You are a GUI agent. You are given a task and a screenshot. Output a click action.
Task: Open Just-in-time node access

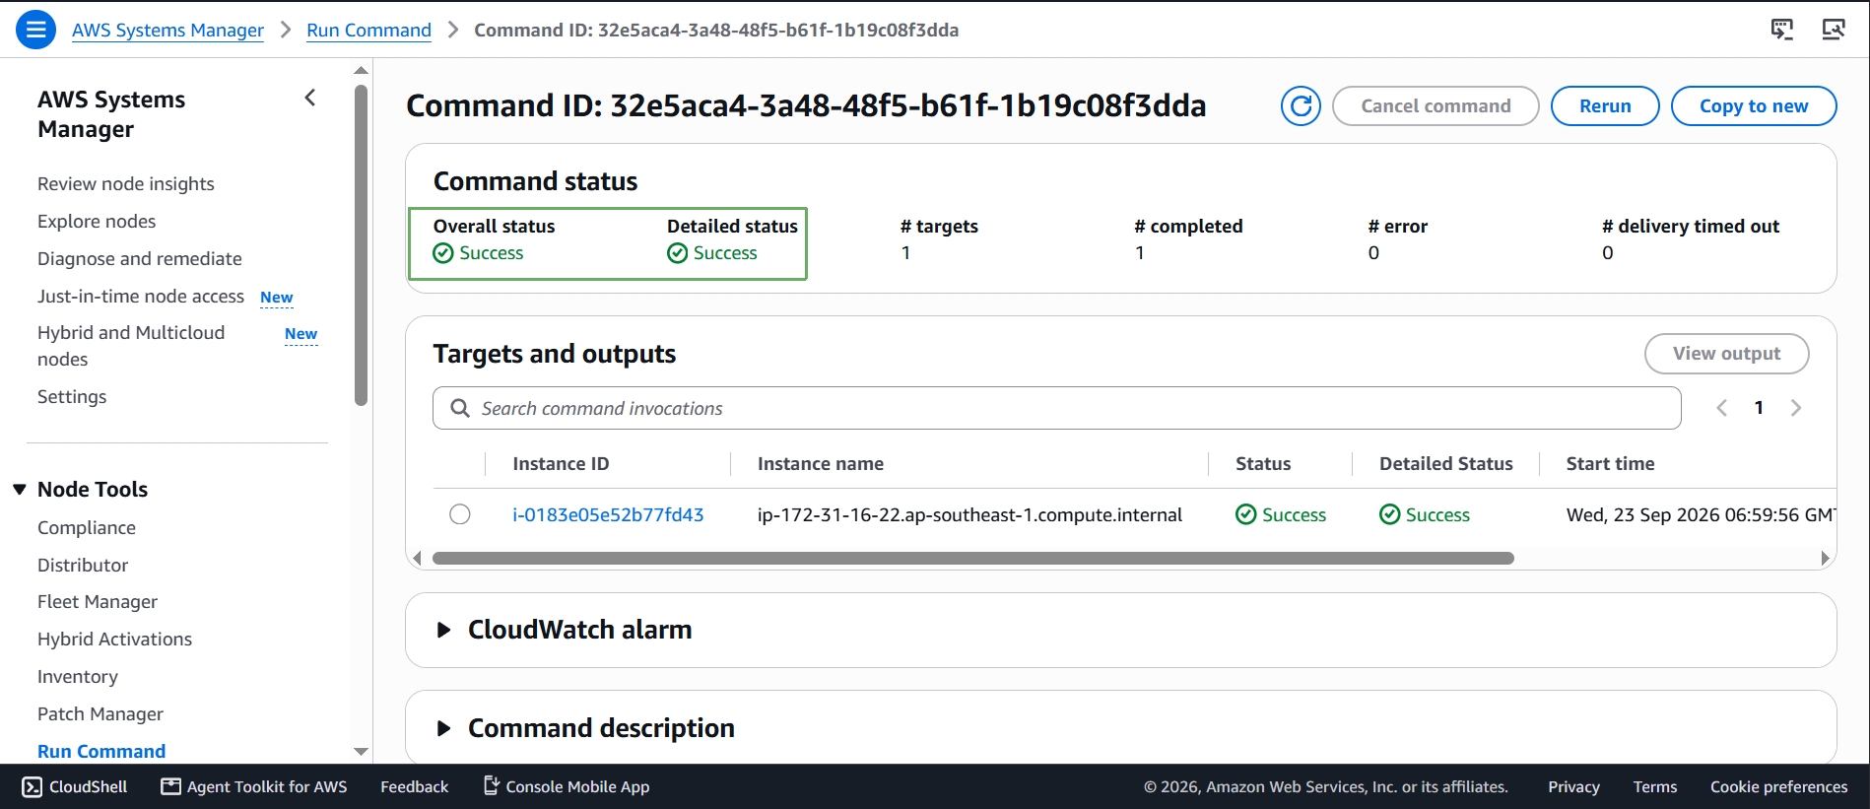point(141,297)
